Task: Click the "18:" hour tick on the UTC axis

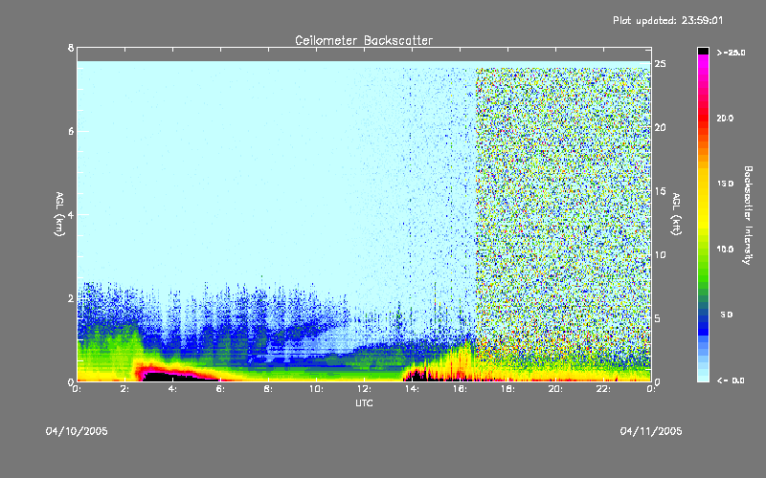Action: pos(508,389)
